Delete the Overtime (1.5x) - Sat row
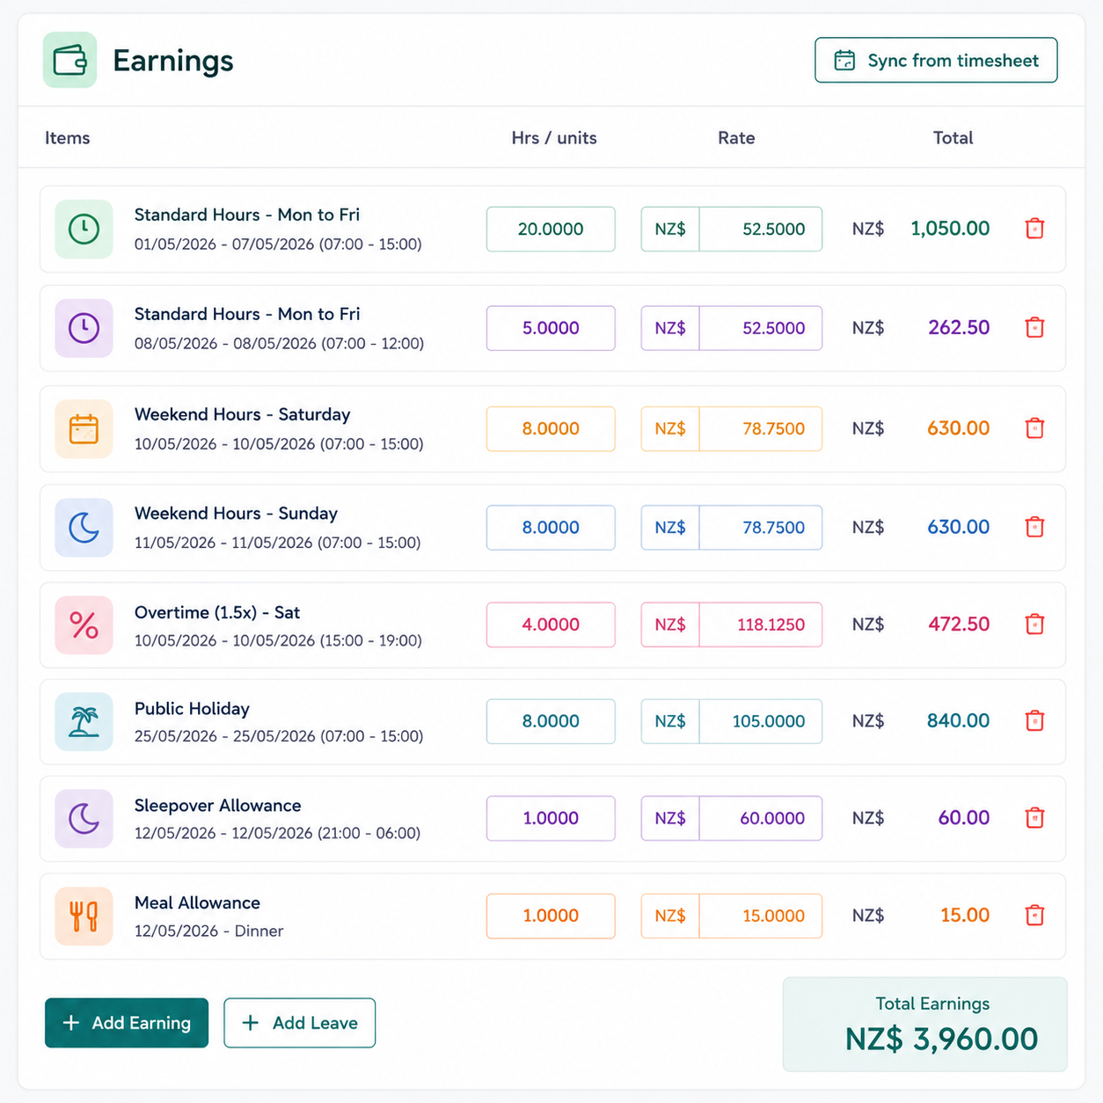Viewport: 1103px width, 1103px height. pos(1034,624)
